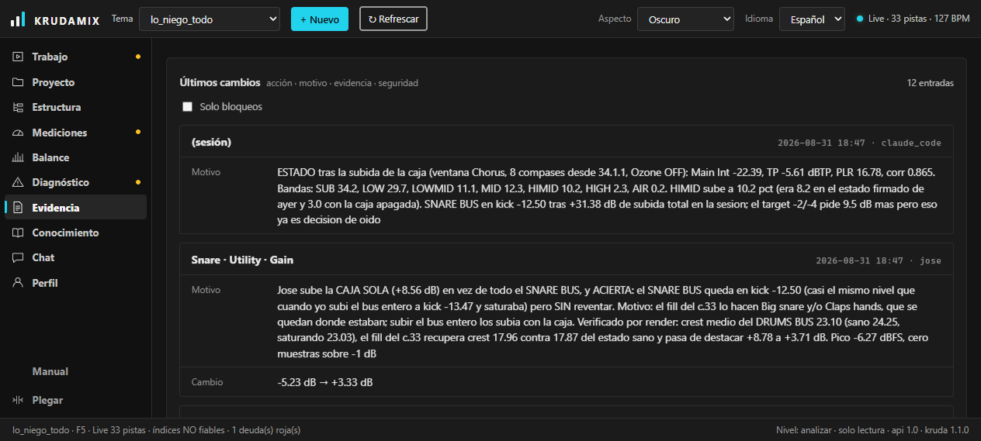Click the + Nuevo button
The width and height of the screenshot is (981, 441).
click(320, 19)
